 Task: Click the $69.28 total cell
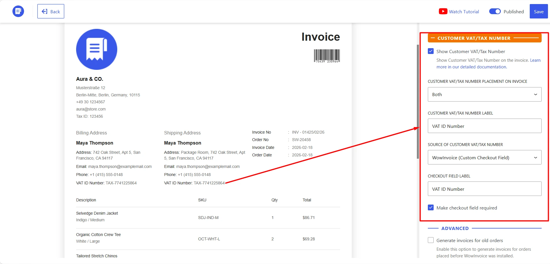pyautogui.click(x=309, y=239)
